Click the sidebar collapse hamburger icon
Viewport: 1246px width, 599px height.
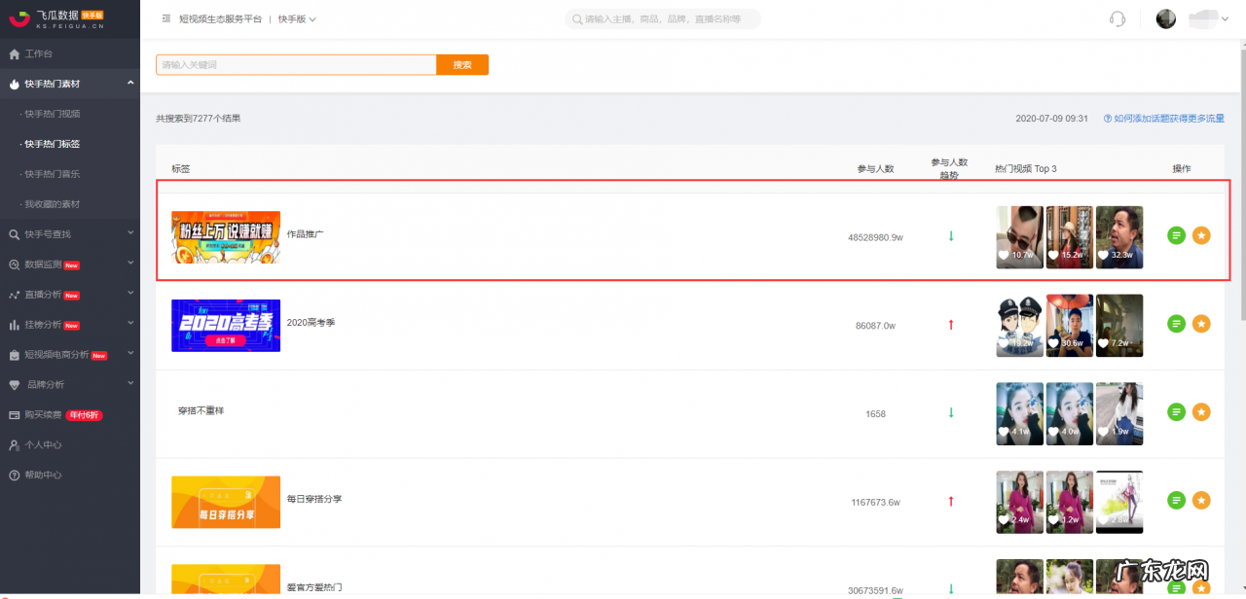[x=166, y=18]
